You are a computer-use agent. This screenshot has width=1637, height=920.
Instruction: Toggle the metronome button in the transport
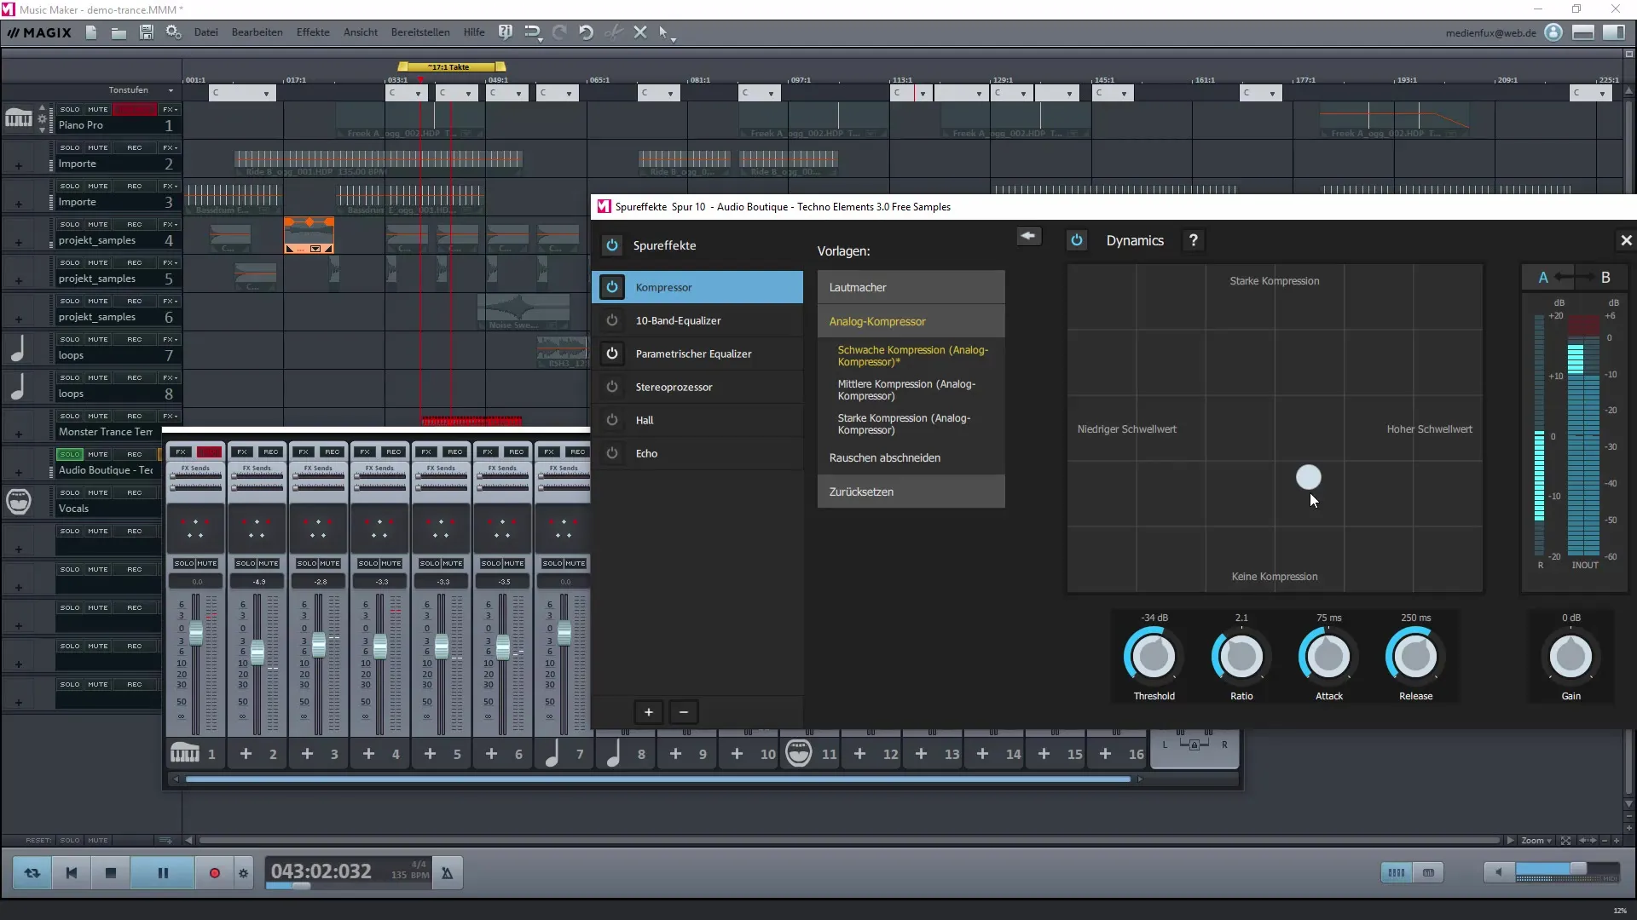[447, 873]
